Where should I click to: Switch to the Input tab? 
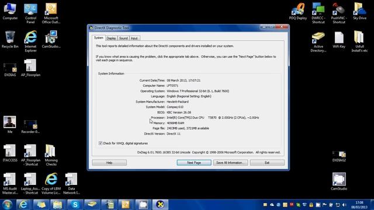(134, 38)
